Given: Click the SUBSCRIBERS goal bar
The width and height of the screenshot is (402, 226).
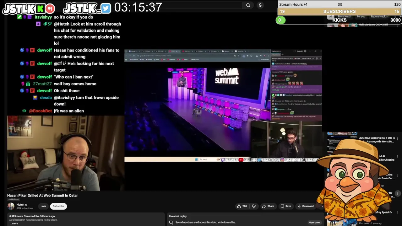Looking at the screenshot, I should click(340, 11).
